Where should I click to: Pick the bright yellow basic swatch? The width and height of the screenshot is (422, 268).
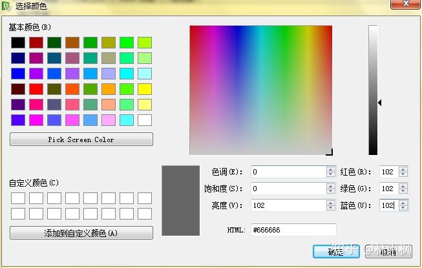(145, 89)
